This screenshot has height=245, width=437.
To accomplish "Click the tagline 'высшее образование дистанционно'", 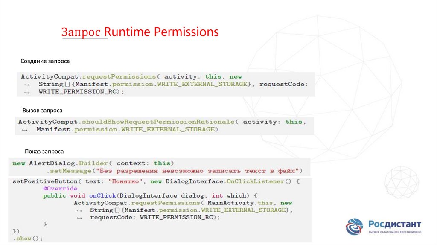I will point(395,232).
